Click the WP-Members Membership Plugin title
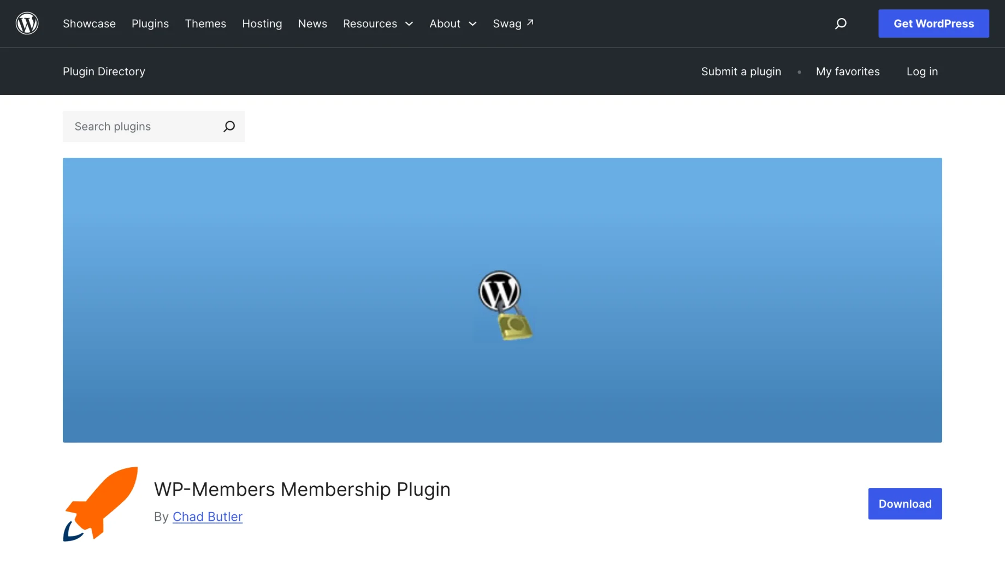The image size is (1005, 565). (x=302, y=490)
